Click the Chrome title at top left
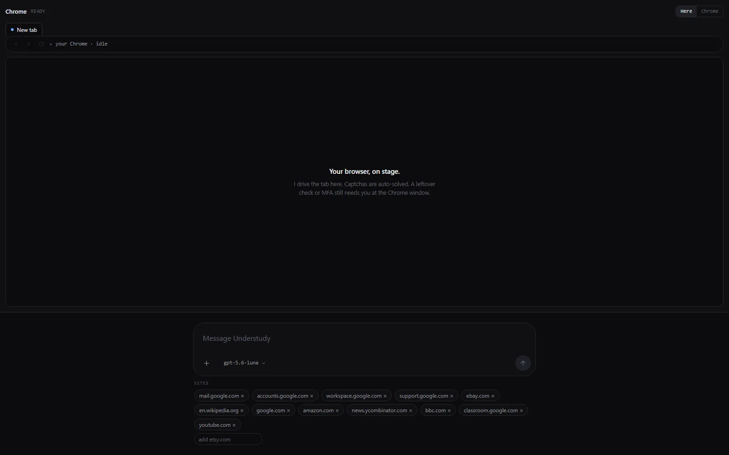 16,12
